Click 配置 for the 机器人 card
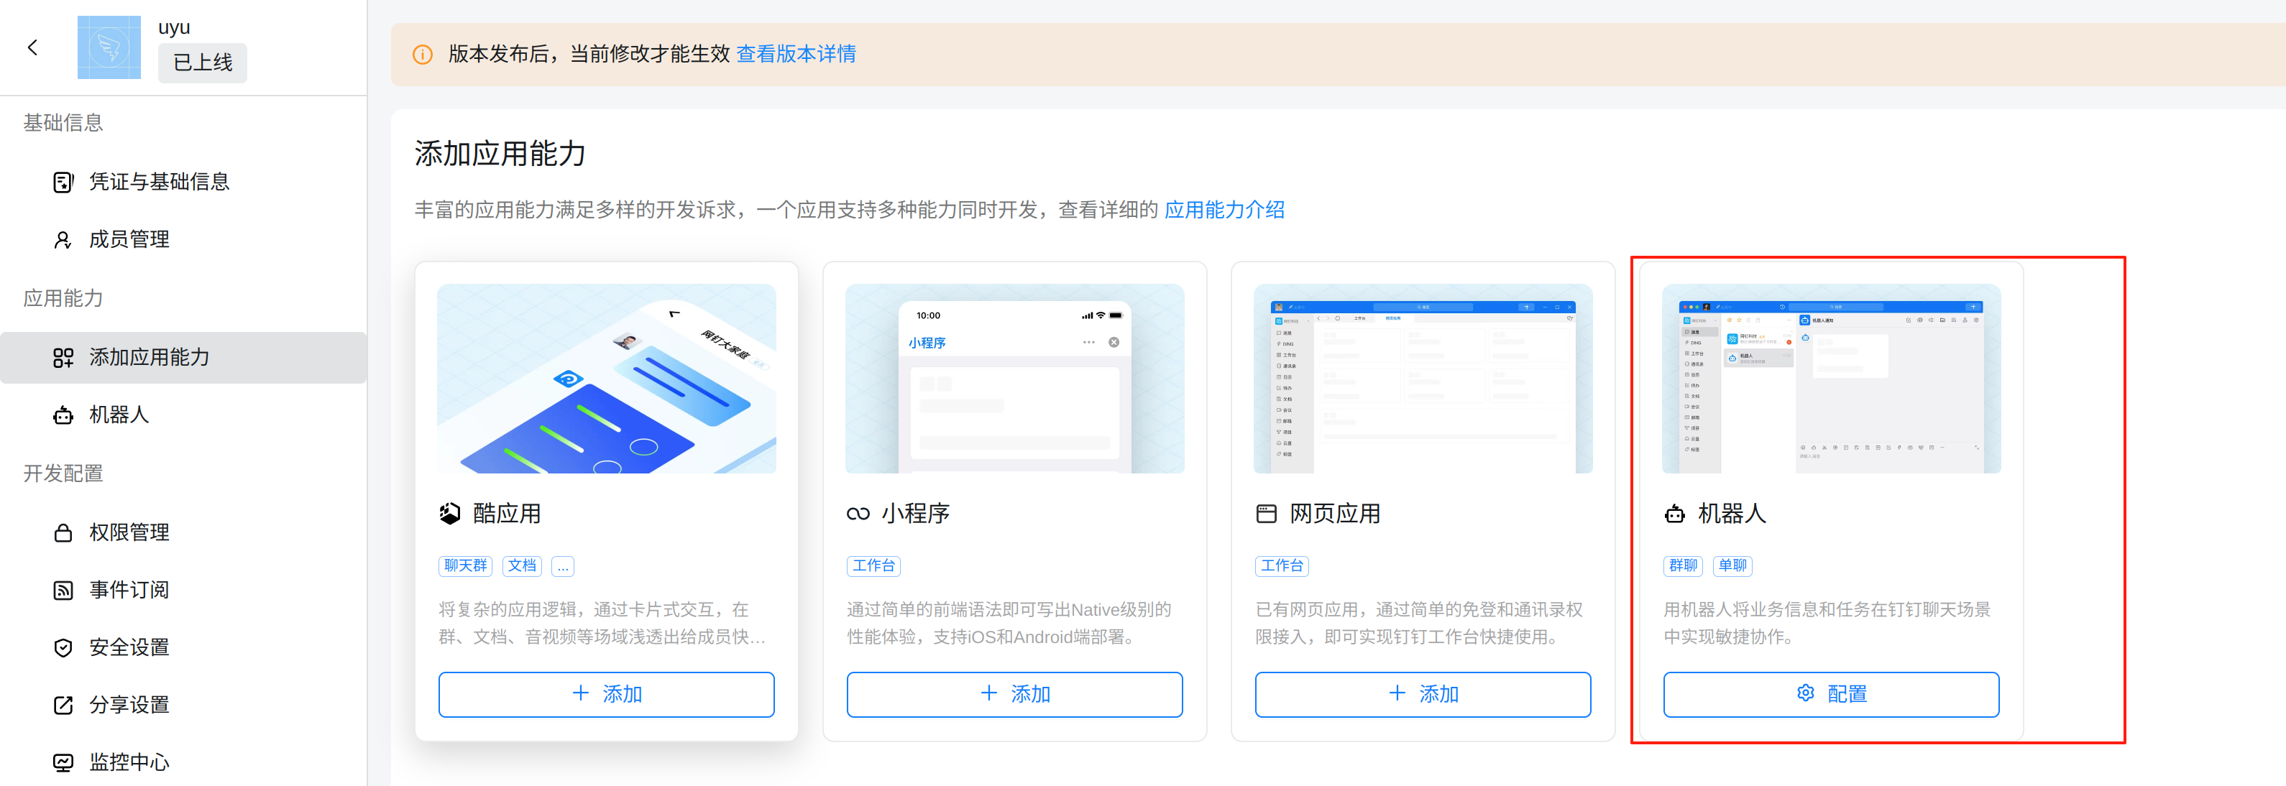The image size is (2286, 786). tap(1831, 694)
